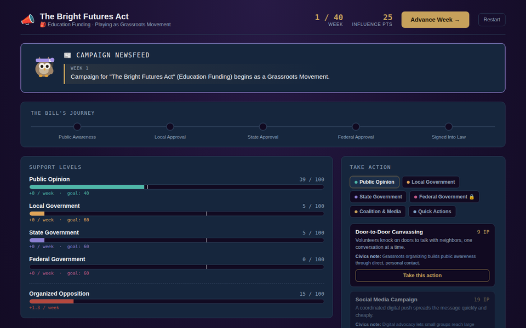Click the Local Government goal: 60 text

78,220
